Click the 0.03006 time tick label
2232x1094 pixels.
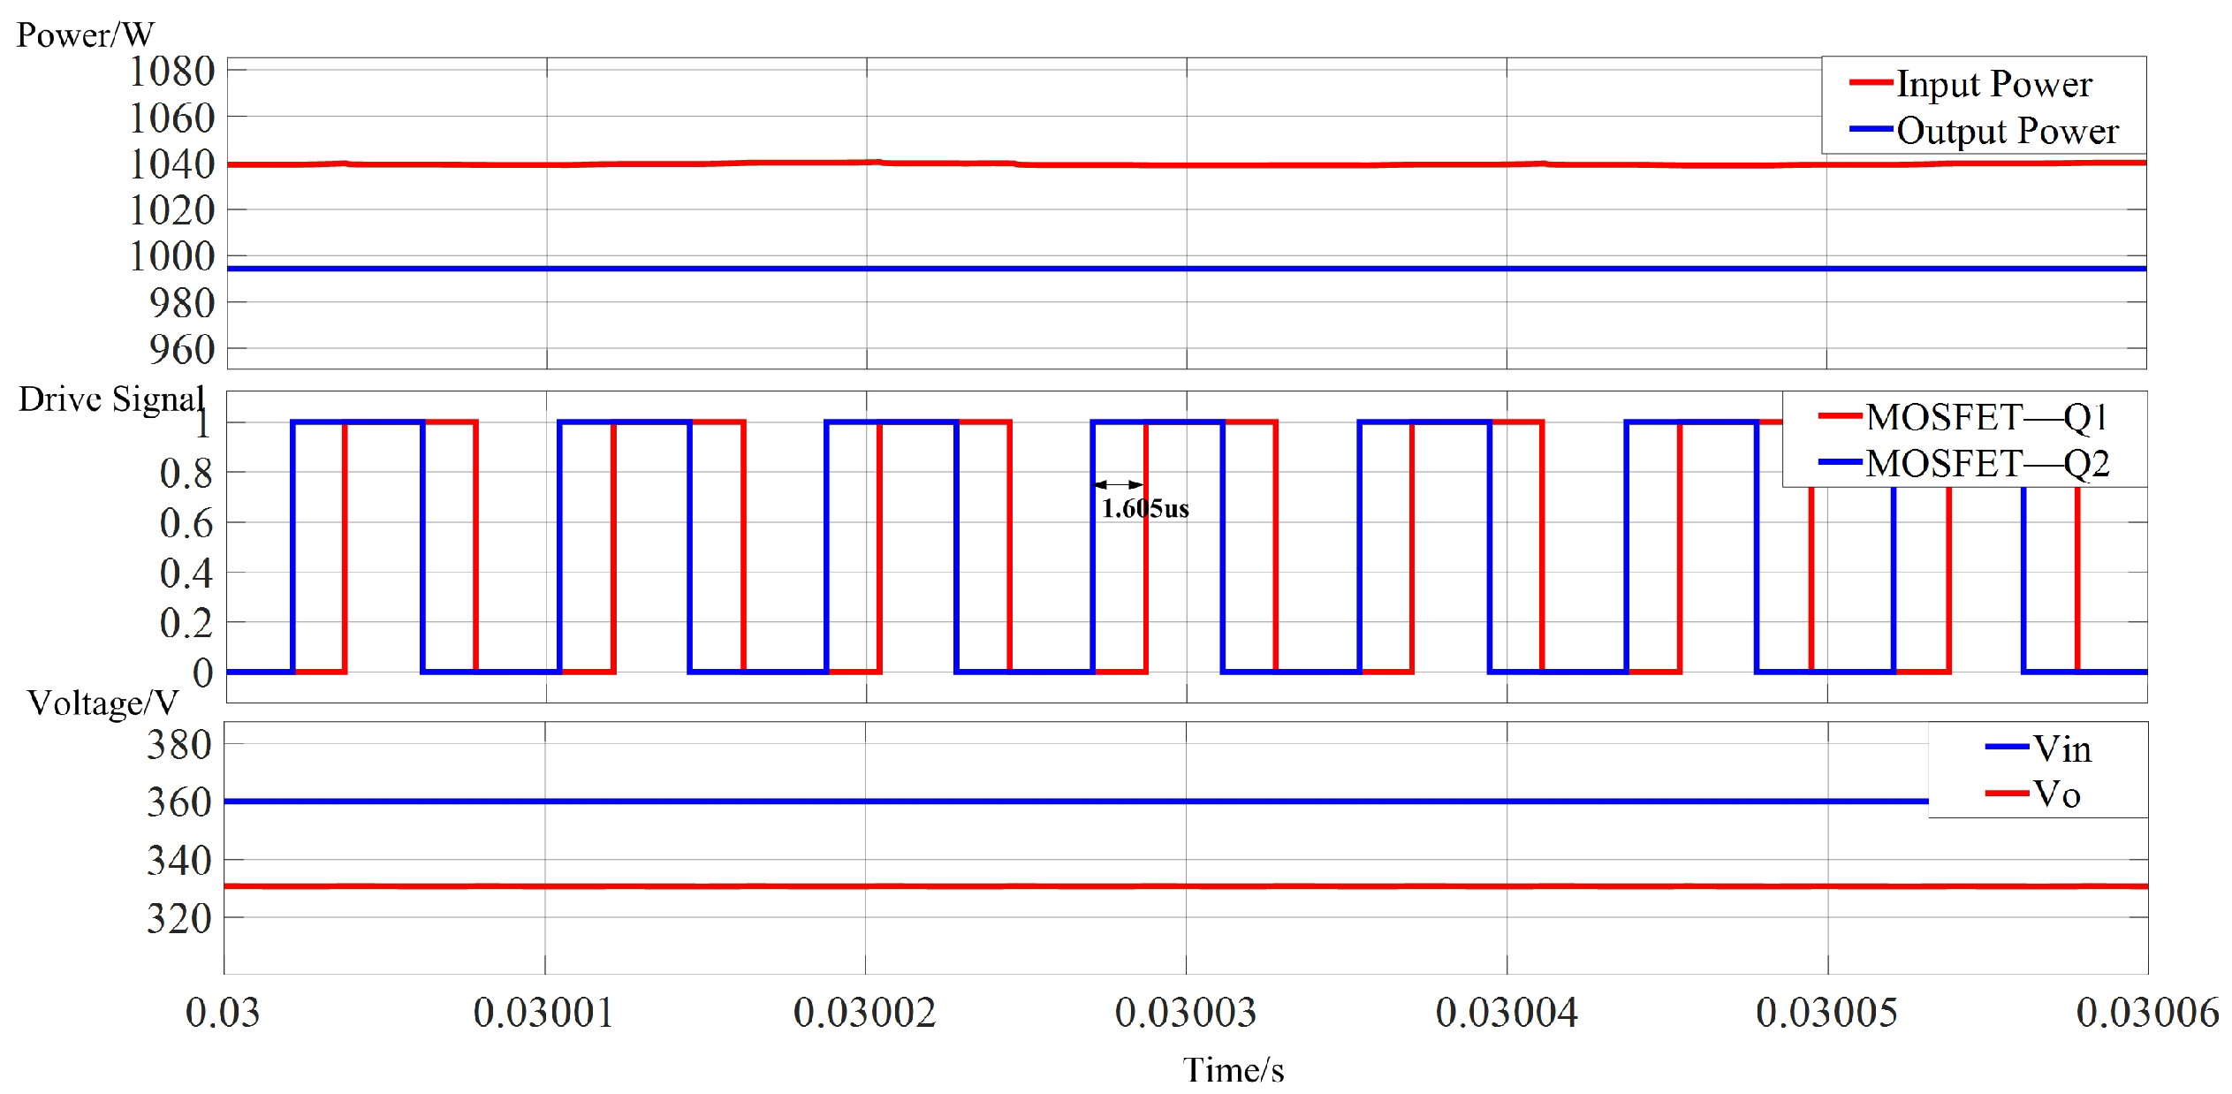pos(2146,1013)
